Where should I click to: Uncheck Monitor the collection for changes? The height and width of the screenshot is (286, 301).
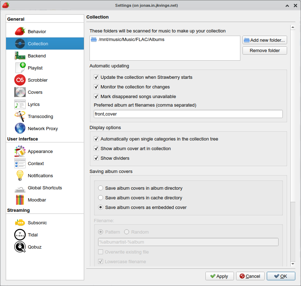(x=96, y=87)
